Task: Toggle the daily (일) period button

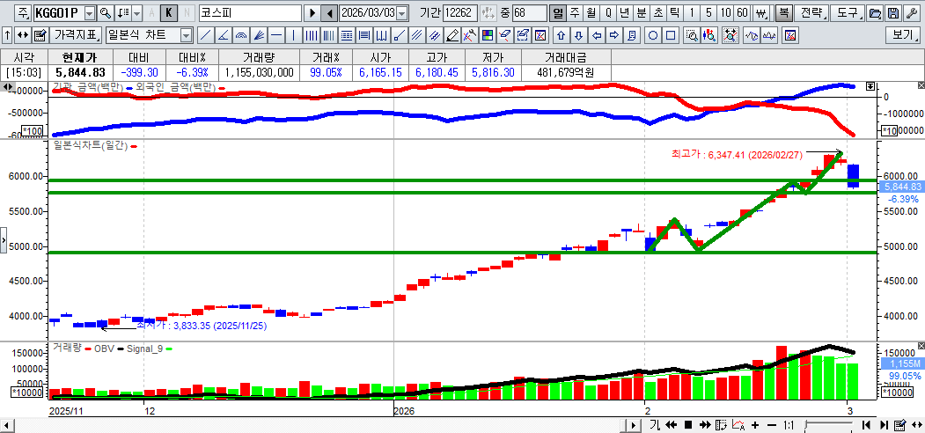Action: (557, 14)
